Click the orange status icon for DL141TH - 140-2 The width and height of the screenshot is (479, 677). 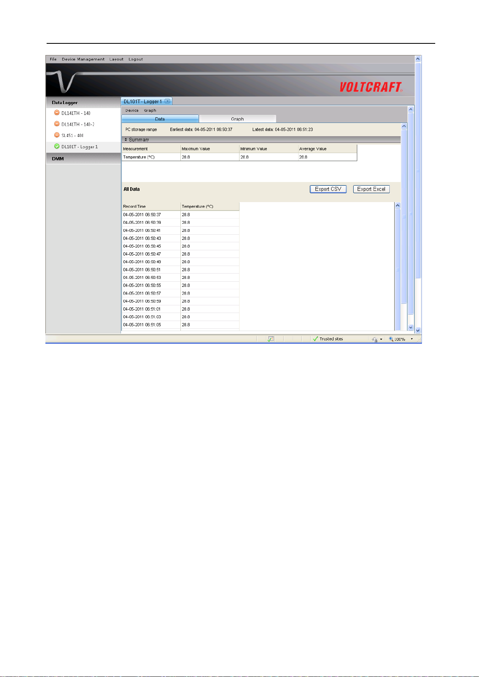[57, 124]
